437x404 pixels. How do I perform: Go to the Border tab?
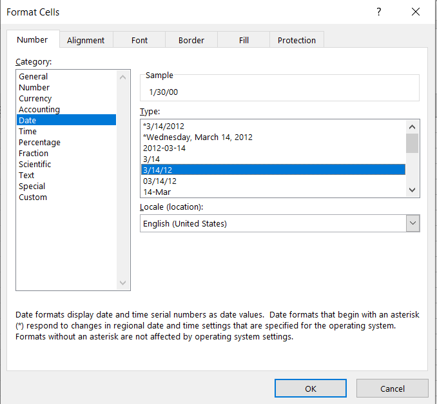click(191, 40)
